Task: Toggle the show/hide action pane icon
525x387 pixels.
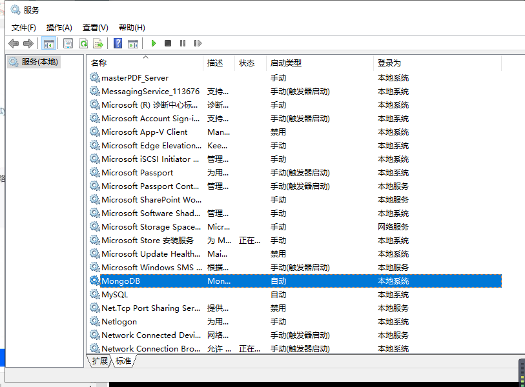Action: click(x=133, y=43)
